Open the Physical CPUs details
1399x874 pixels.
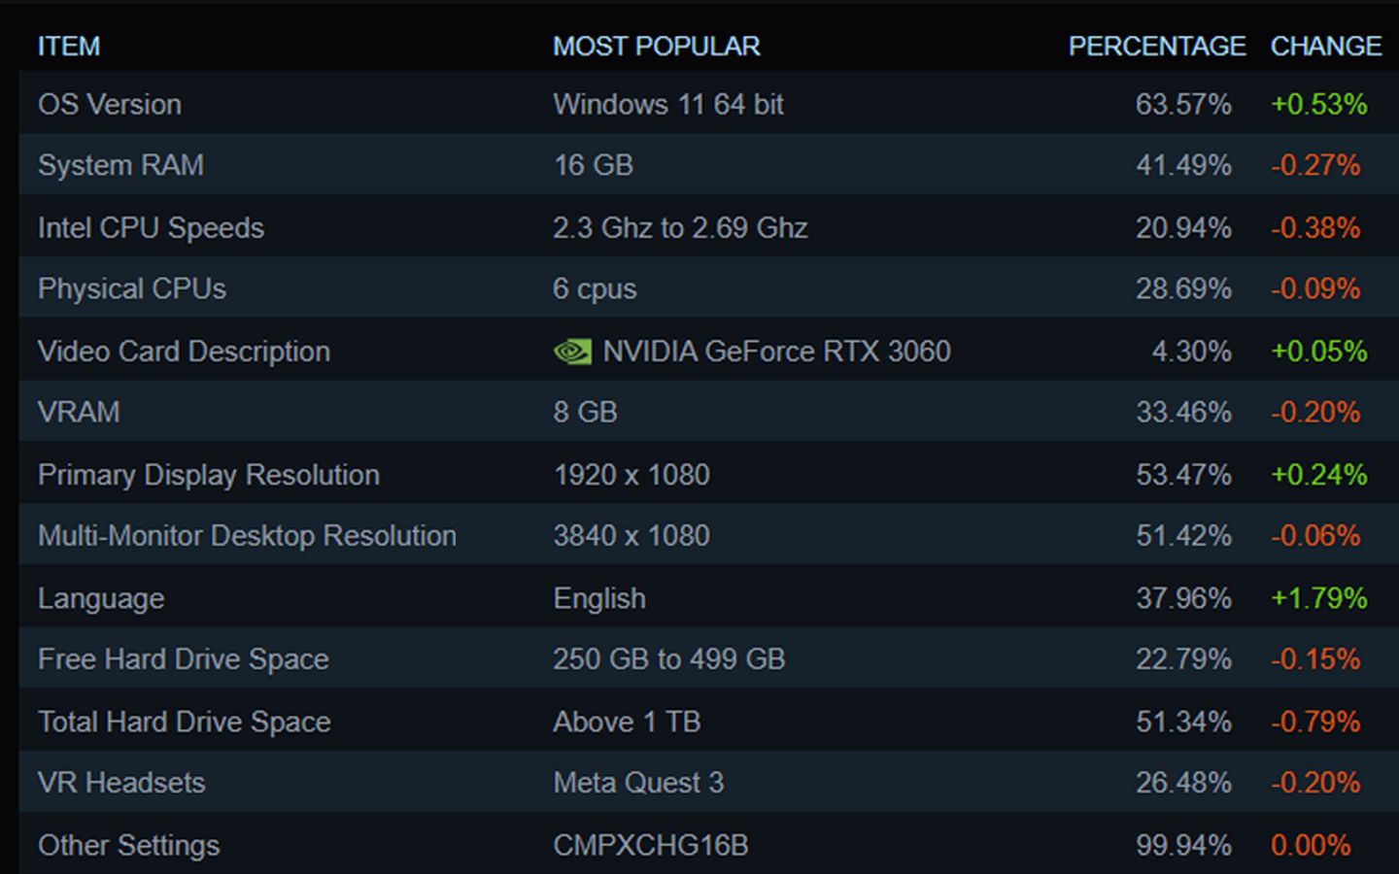132,288
